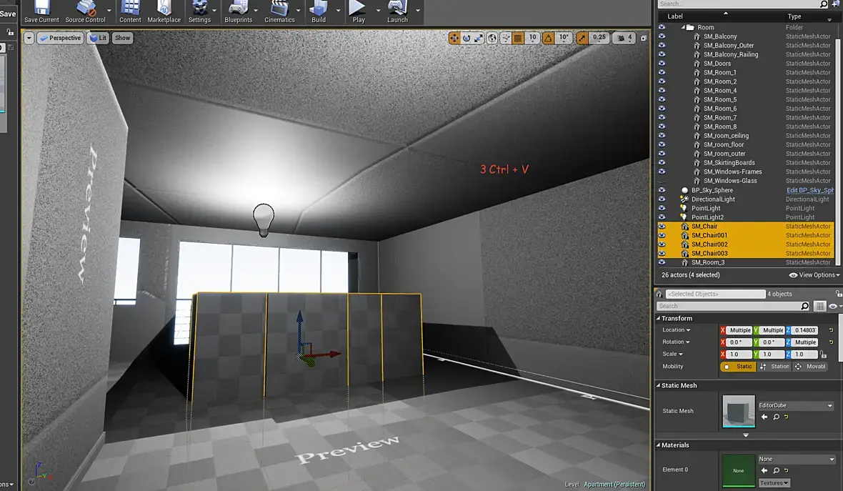This screenshot has height=491, width=843.
Task: Open the Marketplace toolbar icon
Action: pyautogui.click(x=164, y=12)
